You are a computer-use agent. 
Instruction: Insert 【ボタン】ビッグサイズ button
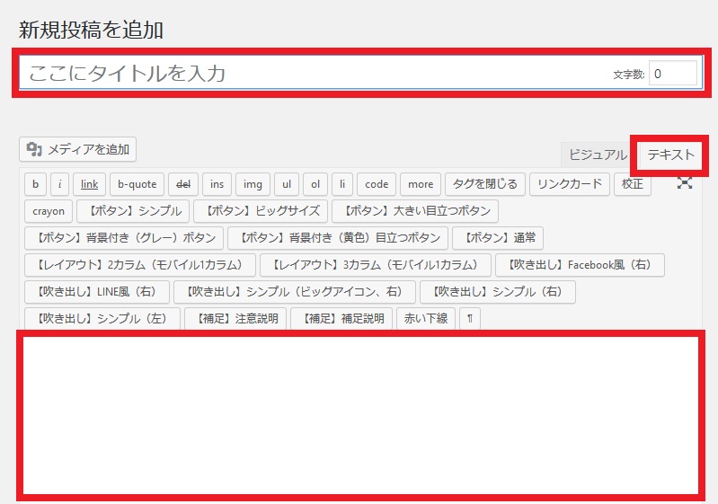(x=261, y=211)
